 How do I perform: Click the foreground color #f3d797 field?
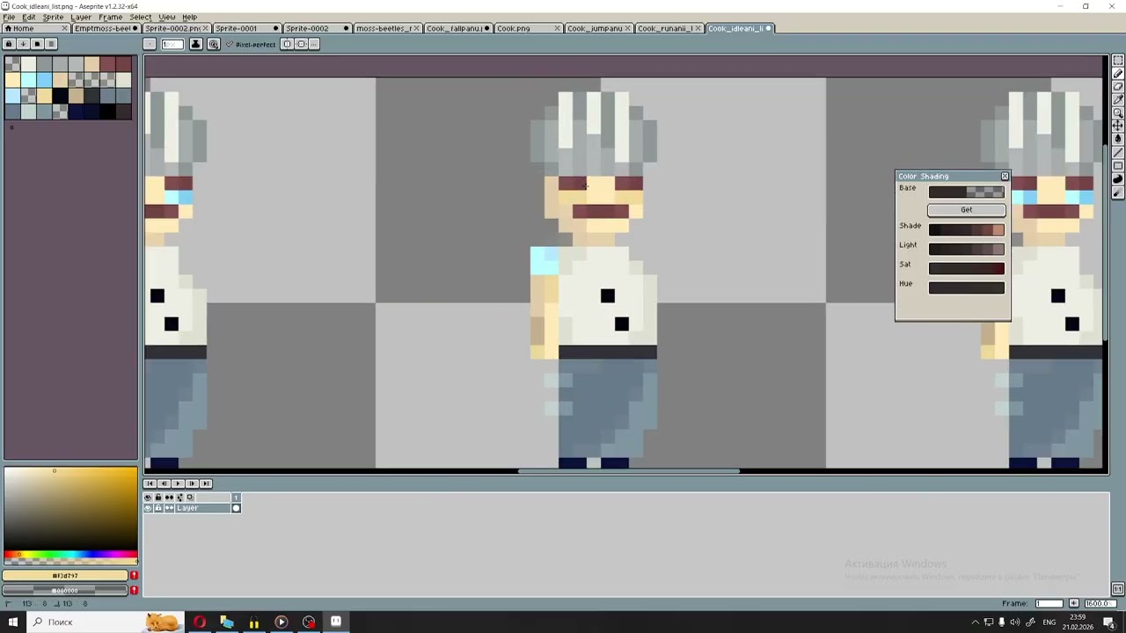point(65,576)
